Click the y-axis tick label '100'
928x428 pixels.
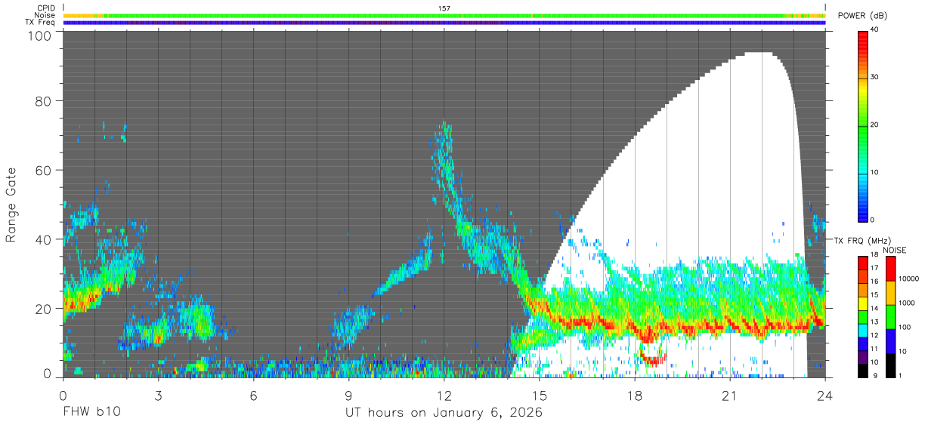coord(40,35)
